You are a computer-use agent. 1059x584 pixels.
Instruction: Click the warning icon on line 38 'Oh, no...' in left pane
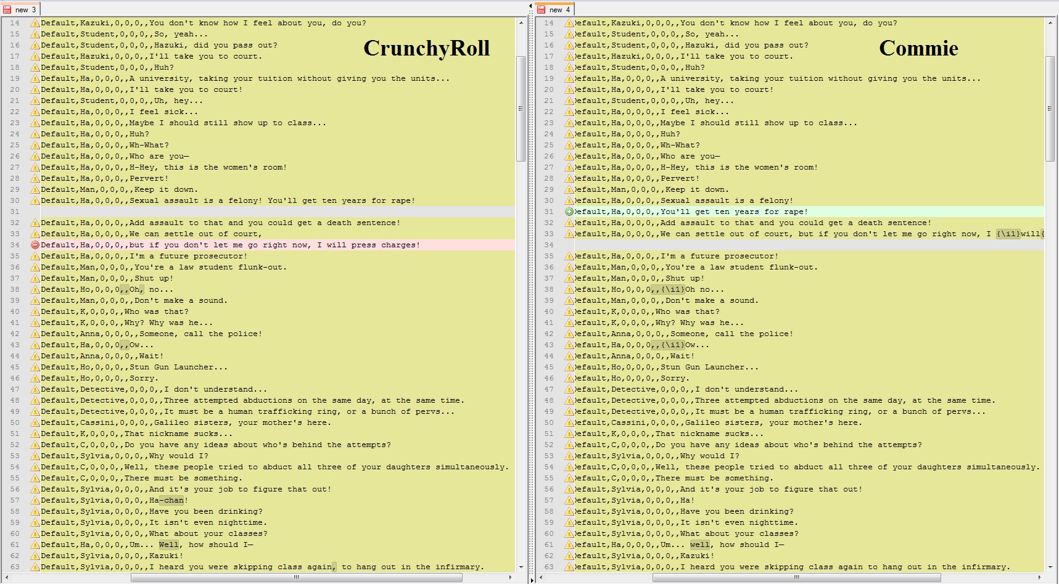point(35,289)
